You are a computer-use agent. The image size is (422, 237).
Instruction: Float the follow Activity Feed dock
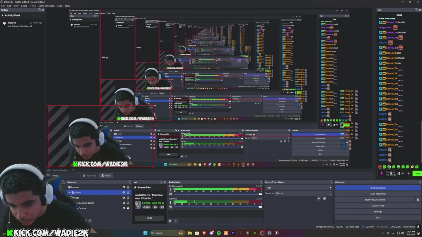[x=39, y=10]
